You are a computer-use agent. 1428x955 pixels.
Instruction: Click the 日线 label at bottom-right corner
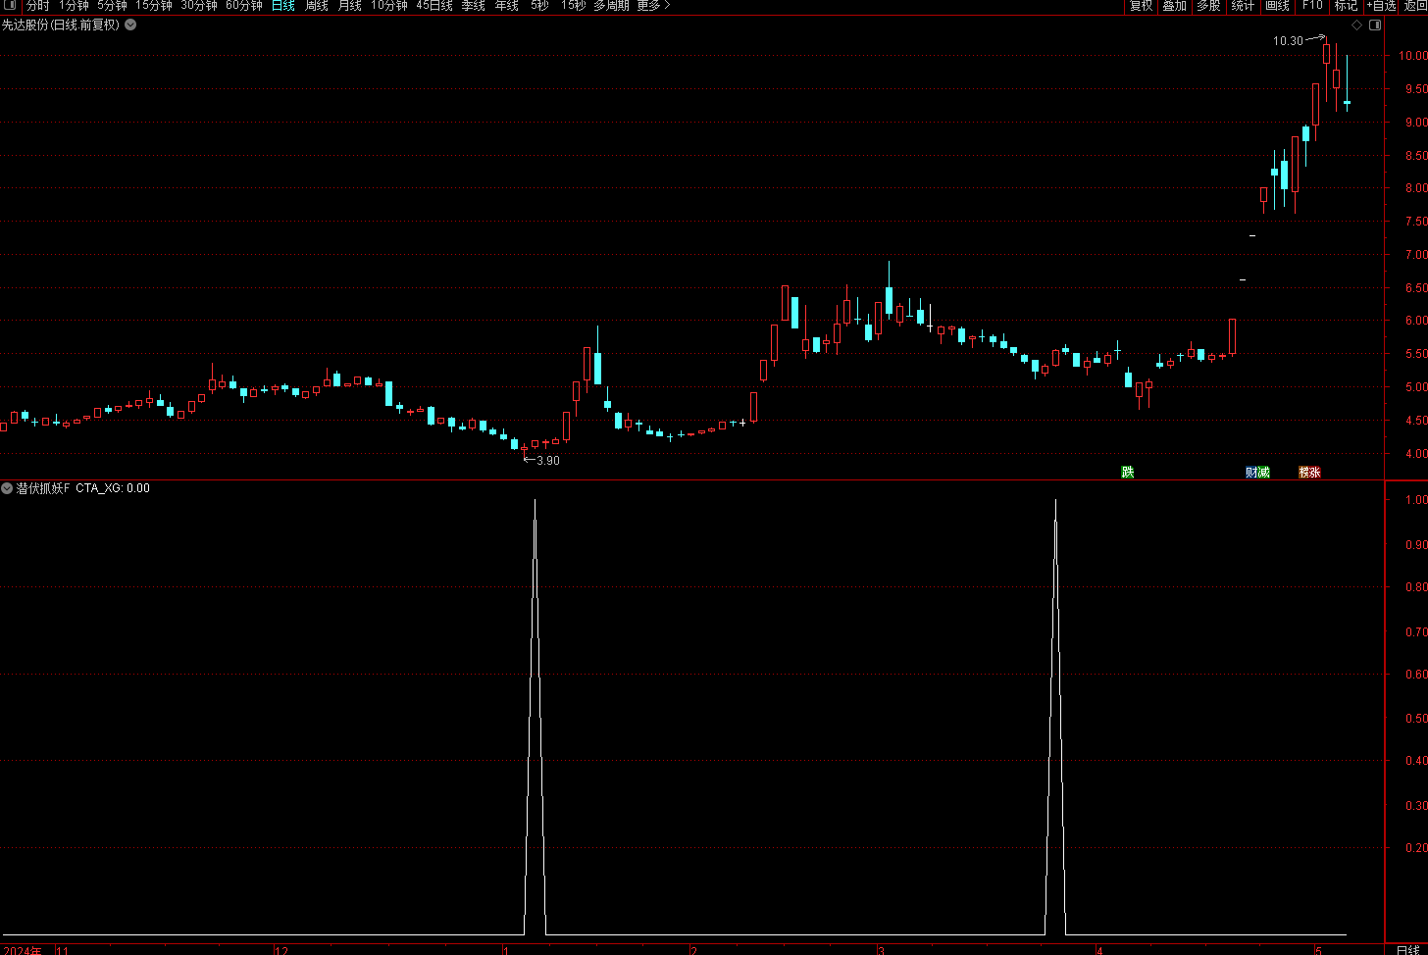tap(1407, 950)
